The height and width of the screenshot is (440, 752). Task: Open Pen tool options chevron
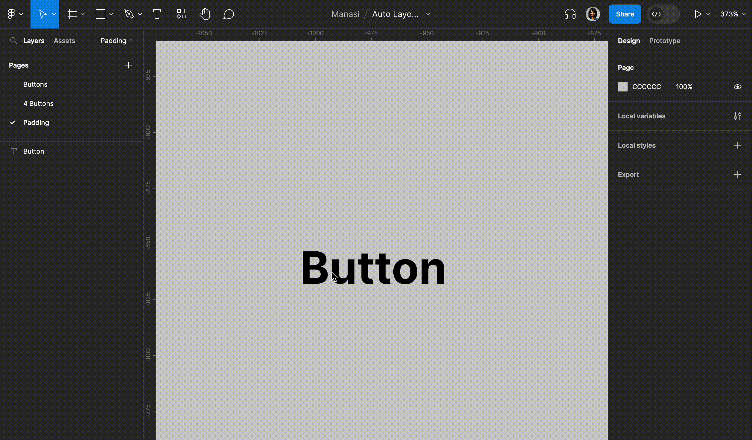[140, 14]
